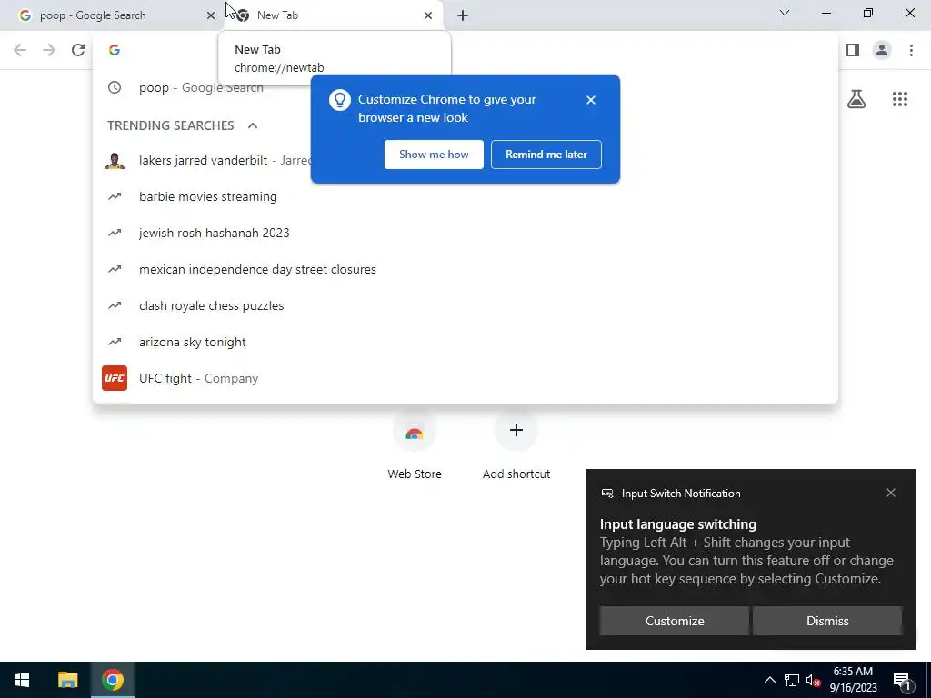Open the Action Center notifications icon
The image size is (931, 698).
click(903, 680)
